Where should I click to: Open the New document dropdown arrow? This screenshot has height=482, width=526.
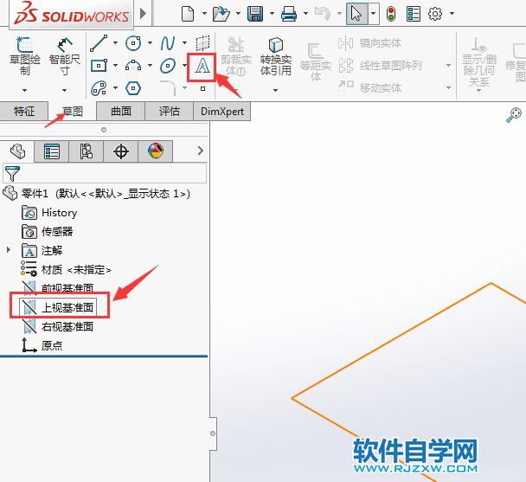(x=204, y=14)
